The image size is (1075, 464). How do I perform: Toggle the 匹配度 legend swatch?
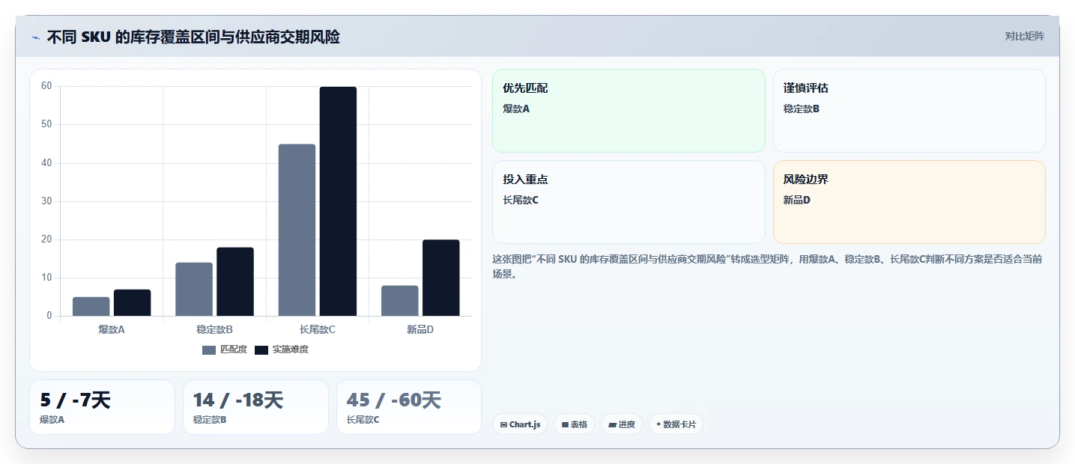tap(209, 350)
